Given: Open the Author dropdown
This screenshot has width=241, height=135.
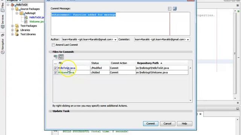Looking at the screenshot, I should [x=115, y=40].
